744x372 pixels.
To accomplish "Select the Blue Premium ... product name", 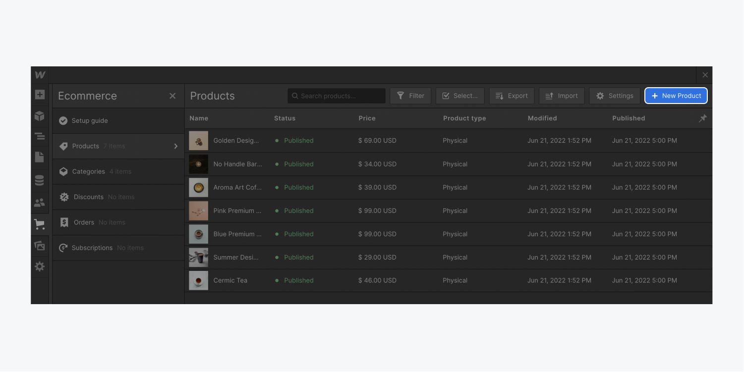I will [x=237, y=234].
